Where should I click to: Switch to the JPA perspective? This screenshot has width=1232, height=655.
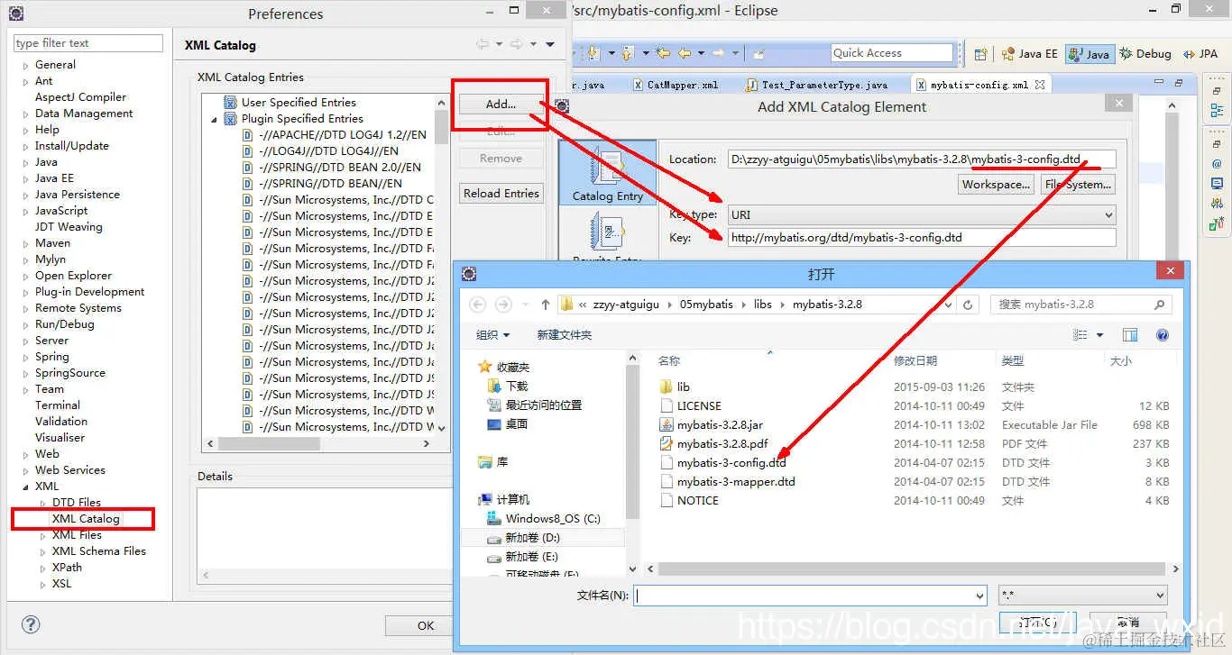(1200, 54)
